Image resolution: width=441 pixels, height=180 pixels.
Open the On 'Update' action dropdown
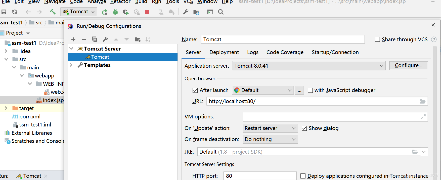pyautogui.click(x=270, y=128)
